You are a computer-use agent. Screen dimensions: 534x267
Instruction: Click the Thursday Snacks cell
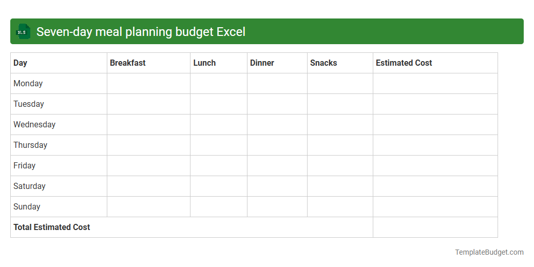(340, 145)
